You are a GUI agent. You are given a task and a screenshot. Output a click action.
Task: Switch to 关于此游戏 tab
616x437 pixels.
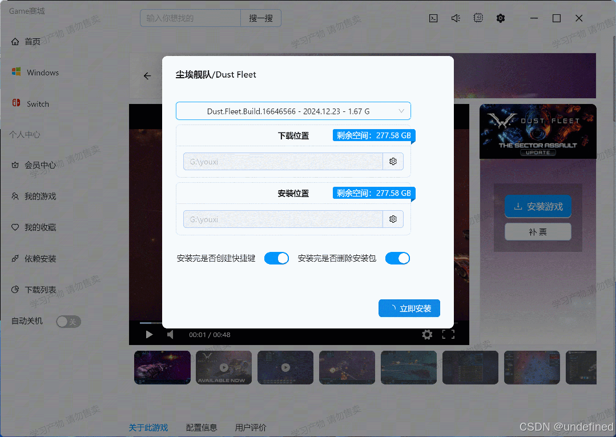(148, 427)
